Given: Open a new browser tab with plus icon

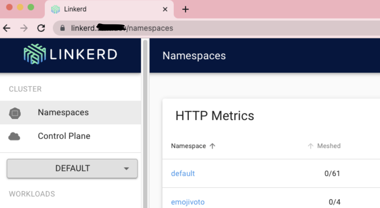Looking at the screenshot, I should click(x=186, y=10).
